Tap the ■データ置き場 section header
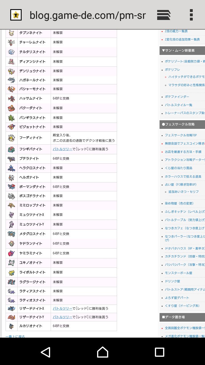 click(x=182, y=317)
